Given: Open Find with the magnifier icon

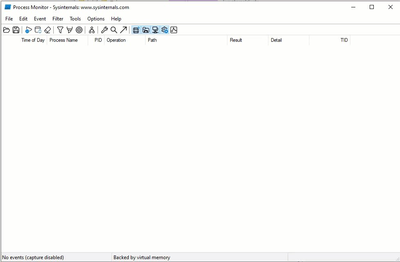Looking at the screenshot, I should 114,30.
